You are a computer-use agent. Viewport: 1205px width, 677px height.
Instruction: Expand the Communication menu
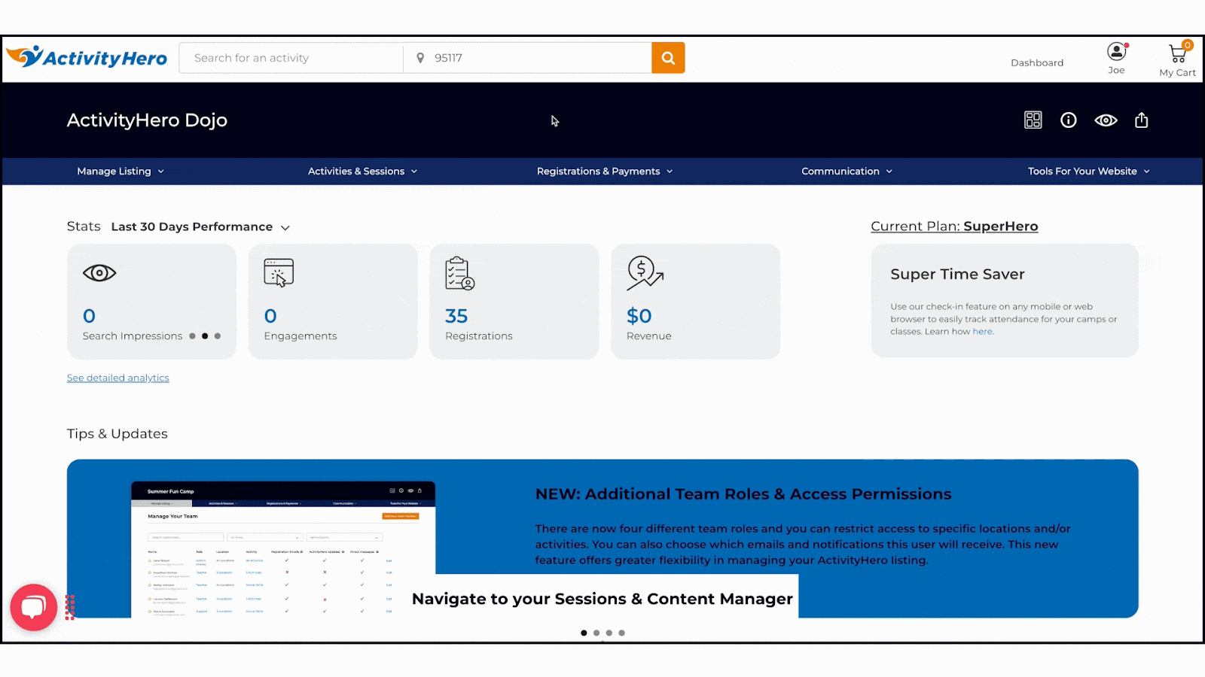(847, 172)
